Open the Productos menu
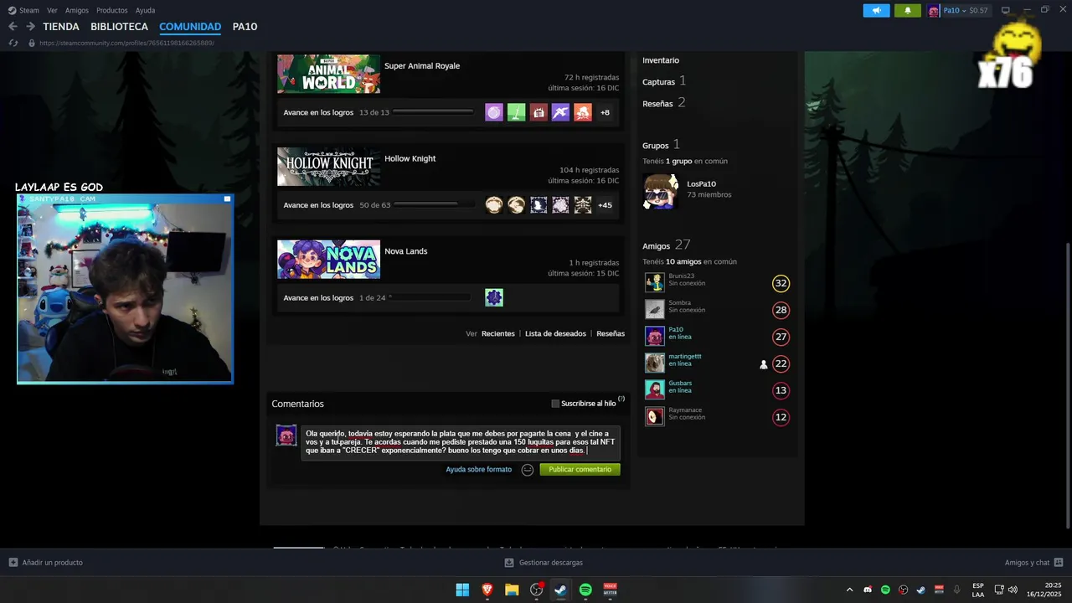This screenshot has width=1072, height=603. tap(112, 10)
